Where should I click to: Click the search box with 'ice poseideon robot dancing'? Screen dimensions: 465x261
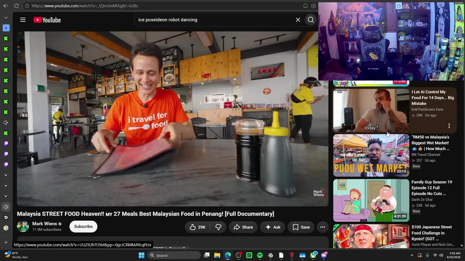[214, 20]
